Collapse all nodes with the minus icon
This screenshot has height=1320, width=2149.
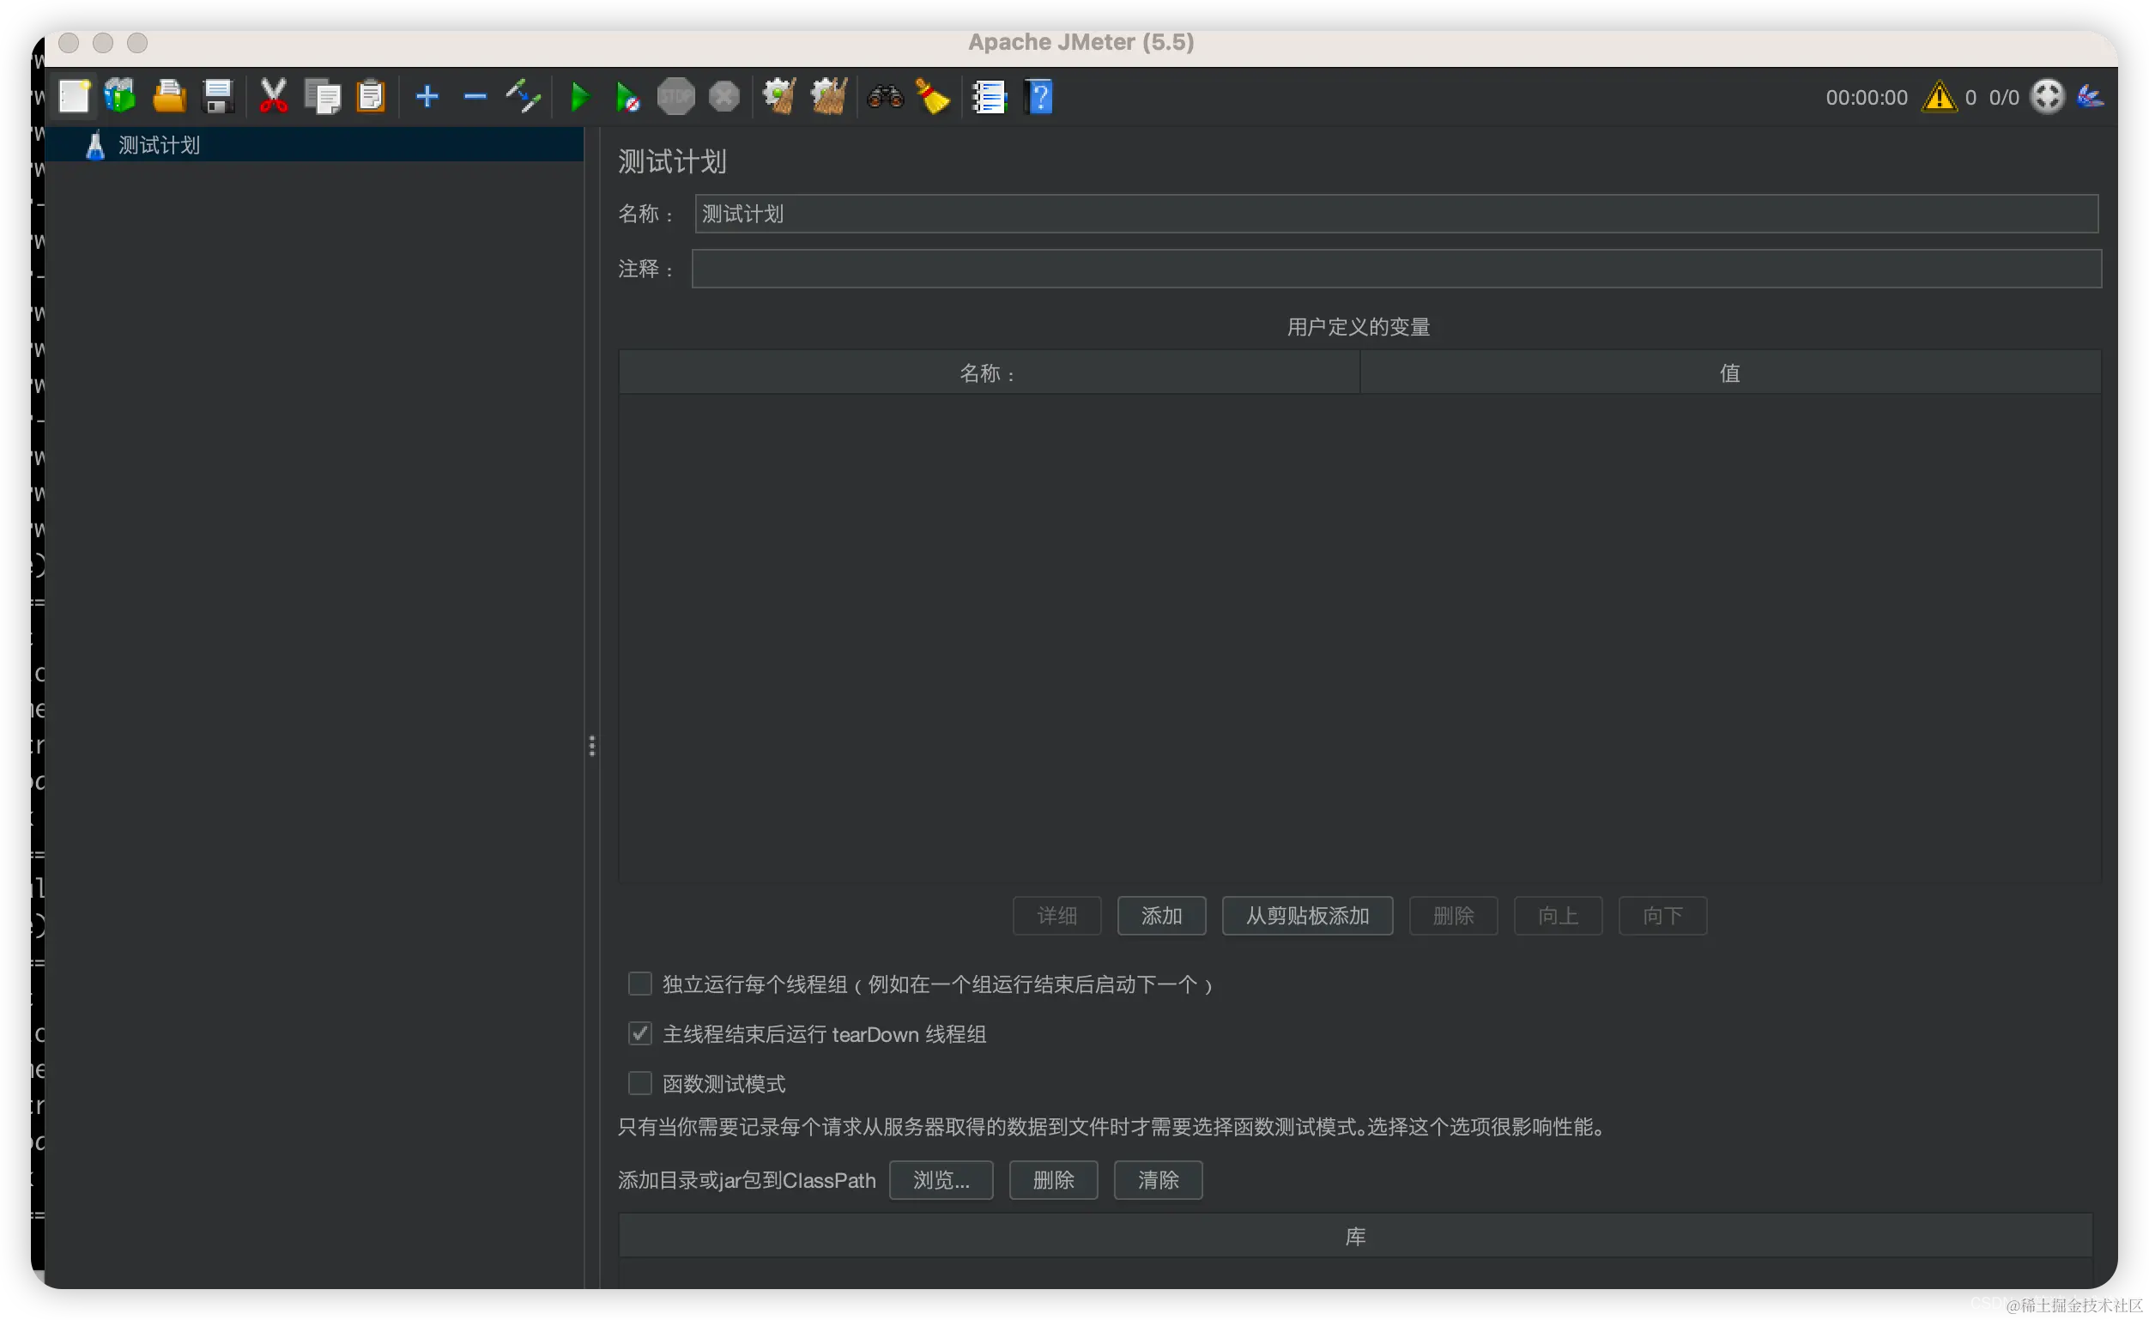pos(475,96)
